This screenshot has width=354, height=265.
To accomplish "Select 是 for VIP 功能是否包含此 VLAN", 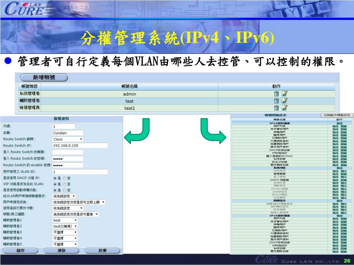I will [55, 184].
